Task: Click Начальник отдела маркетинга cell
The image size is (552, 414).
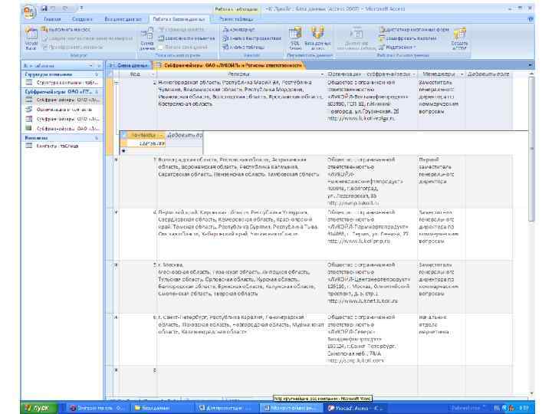Action: click(442, 340)
